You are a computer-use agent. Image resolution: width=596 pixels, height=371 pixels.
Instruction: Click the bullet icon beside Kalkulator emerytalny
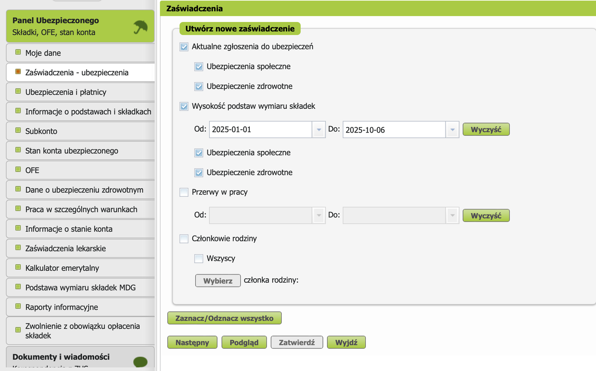[x=18, y=267]
